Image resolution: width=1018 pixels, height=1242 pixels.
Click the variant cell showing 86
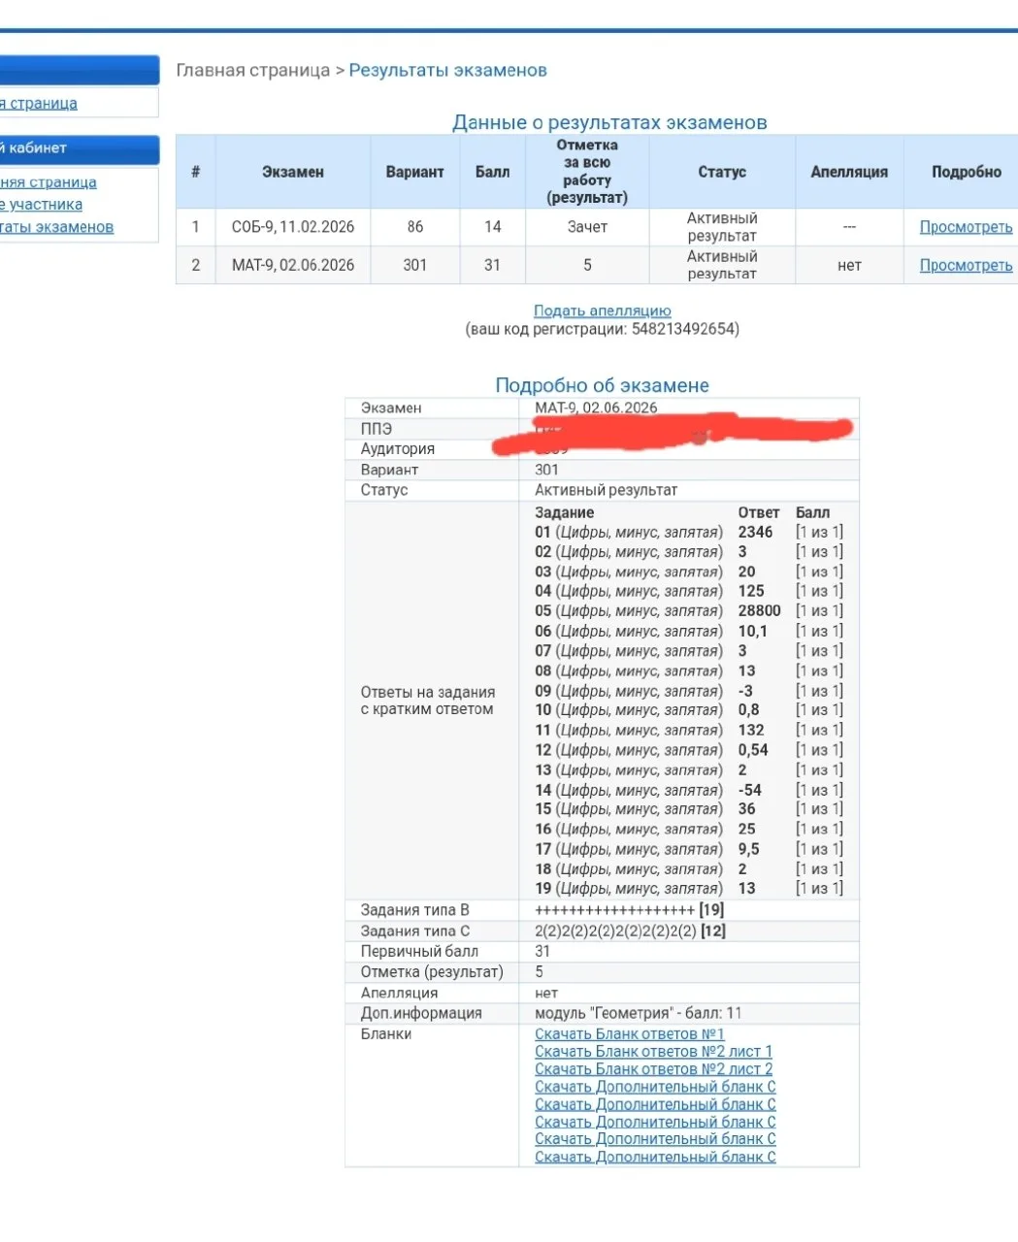click(414, 227)
